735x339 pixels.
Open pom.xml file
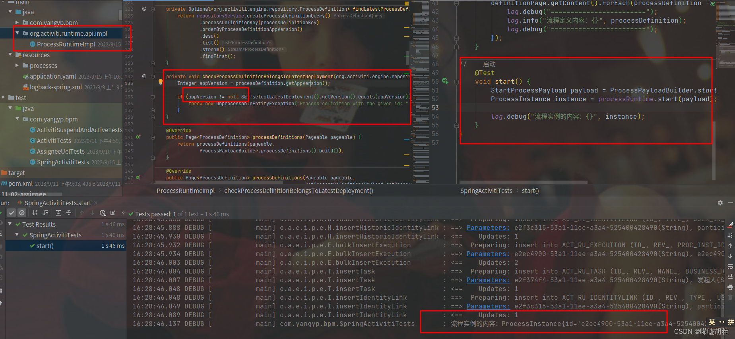20,183
